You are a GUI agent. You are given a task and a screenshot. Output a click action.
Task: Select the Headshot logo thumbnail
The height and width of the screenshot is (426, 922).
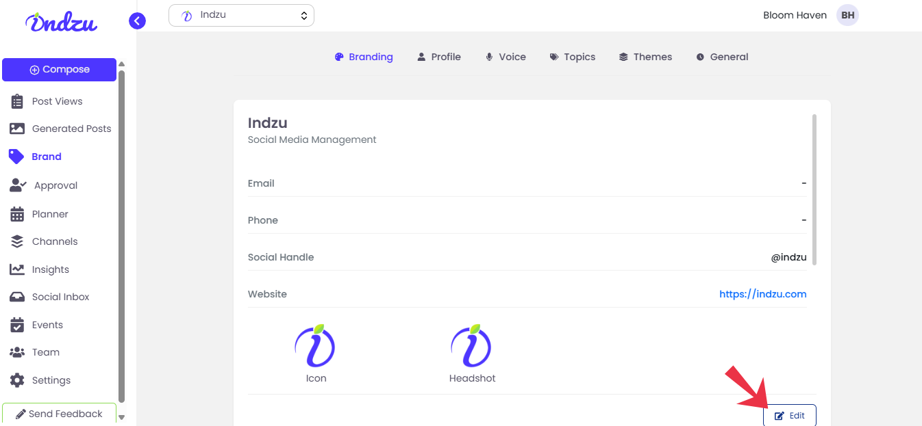coord(472,346)
